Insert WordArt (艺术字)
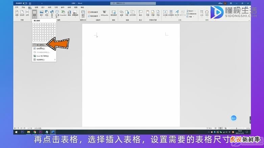 pos(177,13)
